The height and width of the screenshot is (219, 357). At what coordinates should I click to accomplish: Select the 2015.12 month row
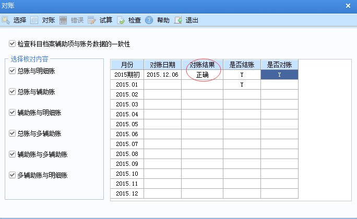(x=127, y=193)
